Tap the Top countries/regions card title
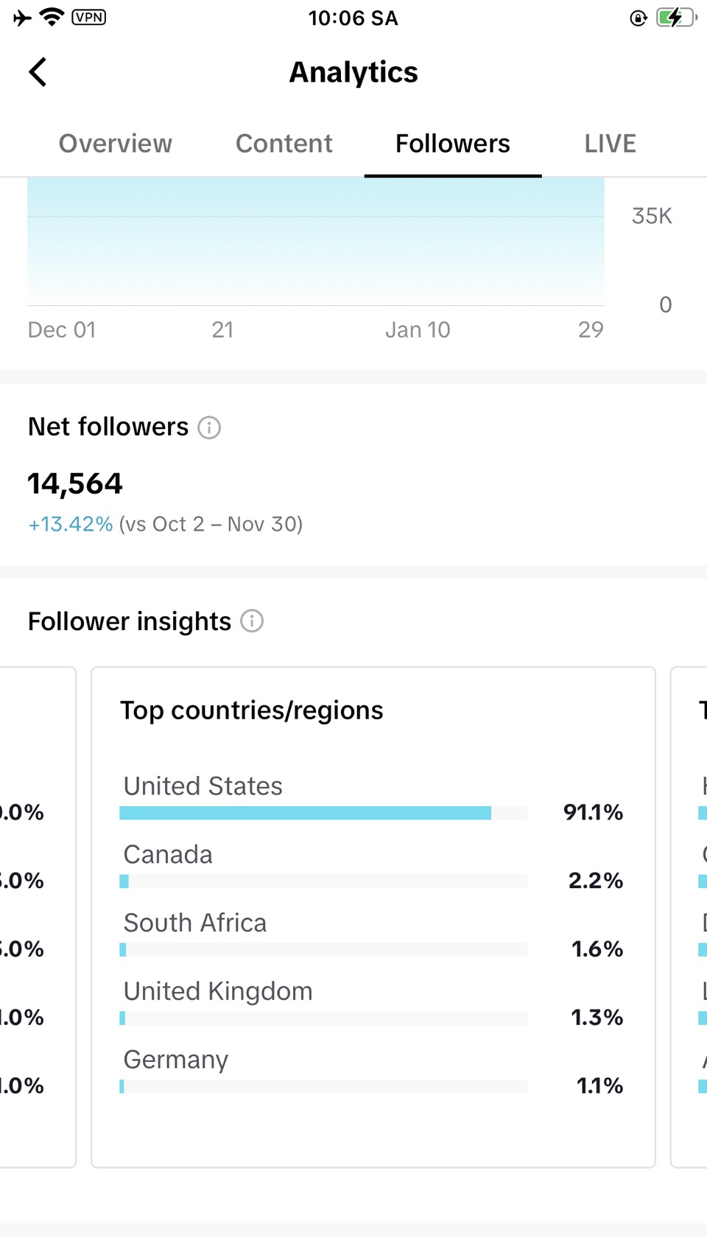707x1258 pixels. pyautogui.click(x=252, y=710)
